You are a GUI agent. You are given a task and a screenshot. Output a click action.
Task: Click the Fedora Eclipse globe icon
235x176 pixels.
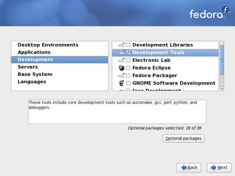pyautogui.click(x=121, y=68)
